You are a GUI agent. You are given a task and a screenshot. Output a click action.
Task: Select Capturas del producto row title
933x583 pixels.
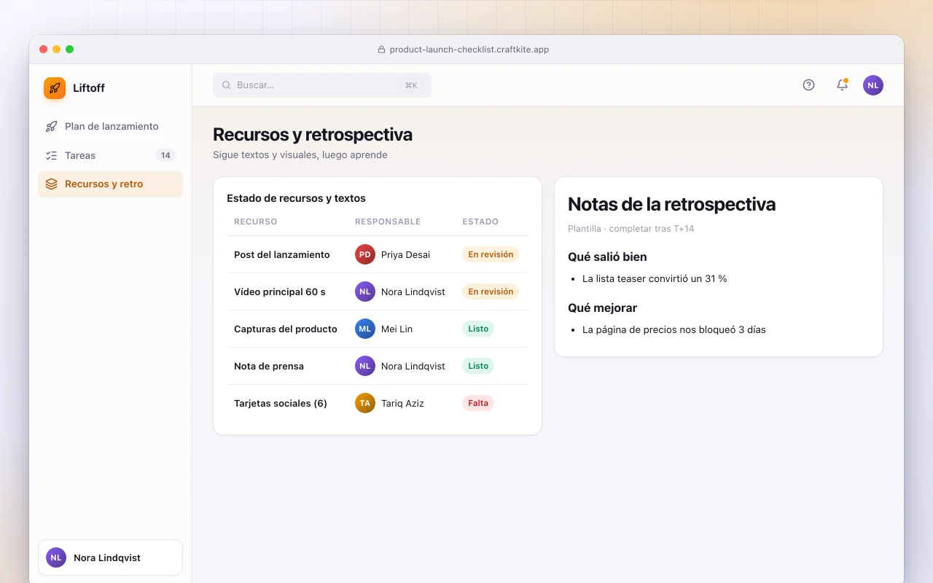[286, 329]
